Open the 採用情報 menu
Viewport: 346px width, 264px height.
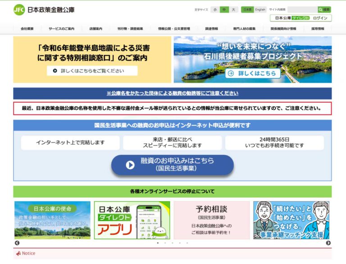(318, 29)
